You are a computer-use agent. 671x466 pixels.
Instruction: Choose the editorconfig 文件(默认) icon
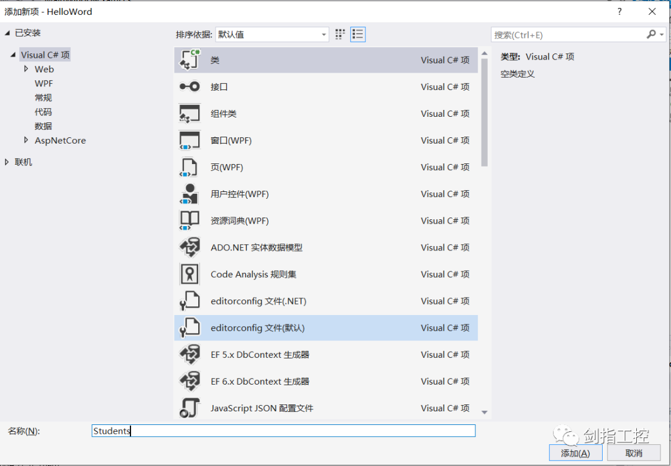click(x=189, y=328)
